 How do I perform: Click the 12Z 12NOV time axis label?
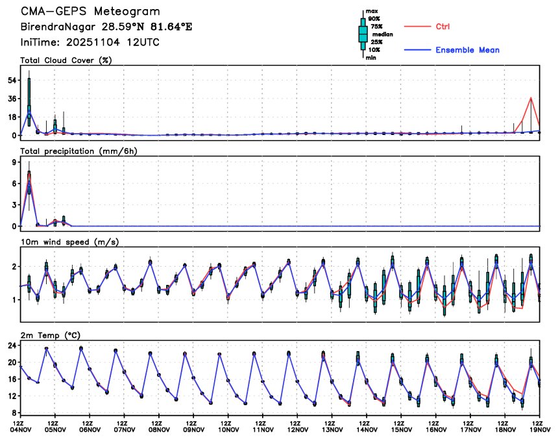point(297,426)
